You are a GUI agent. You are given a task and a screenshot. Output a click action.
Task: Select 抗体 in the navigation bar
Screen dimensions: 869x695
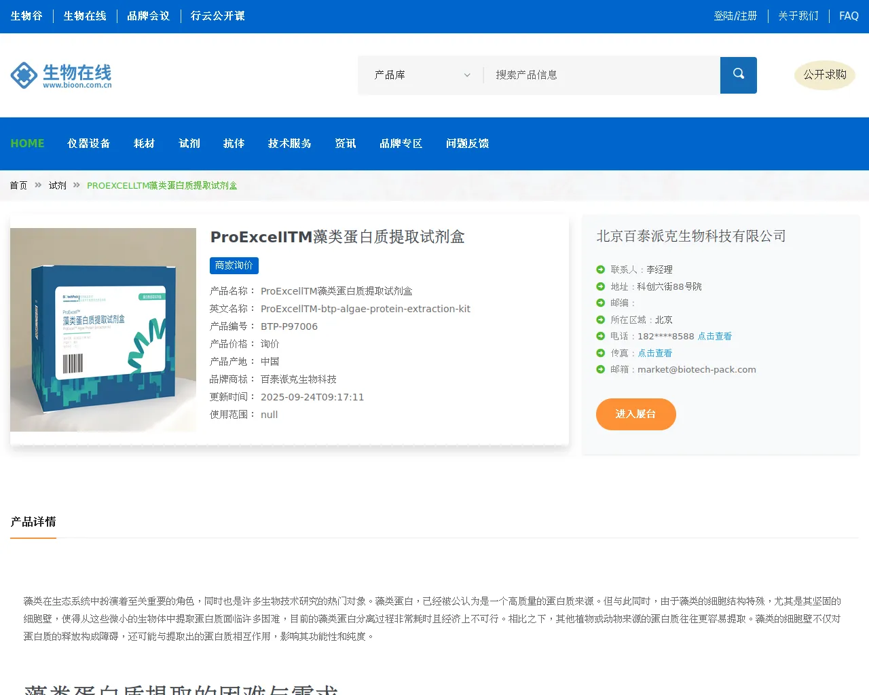234,144
